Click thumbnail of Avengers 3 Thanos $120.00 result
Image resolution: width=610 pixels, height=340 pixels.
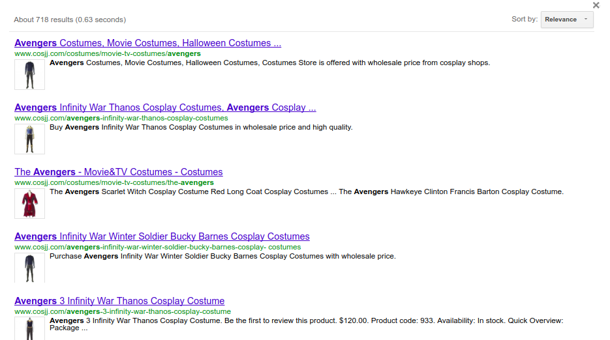(x=29, y=329)
